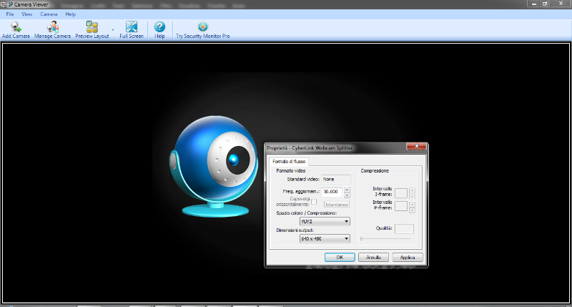The height and width of the screenshot is (307, 572).
Task: Increase the Freq. aggiornam. value with up arrow
Action: (347, 190)
